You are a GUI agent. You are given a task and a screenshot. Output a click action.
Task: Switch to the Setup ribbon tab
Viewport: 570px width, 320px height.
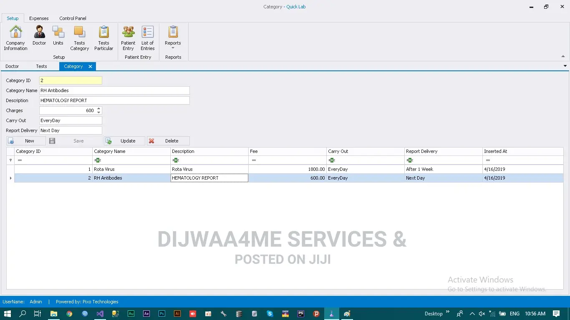coord(13,18)
